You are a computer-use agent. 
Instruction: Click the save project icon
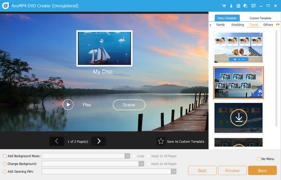238,6
